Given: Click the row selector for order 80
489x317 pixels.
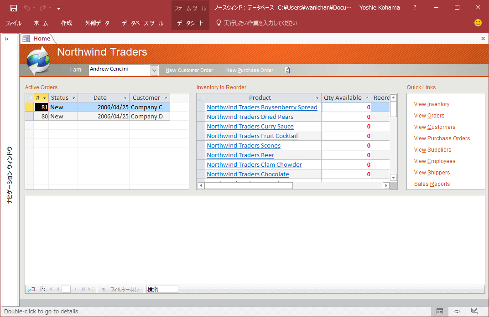Looking at the screenshot, I should [29, 117].
